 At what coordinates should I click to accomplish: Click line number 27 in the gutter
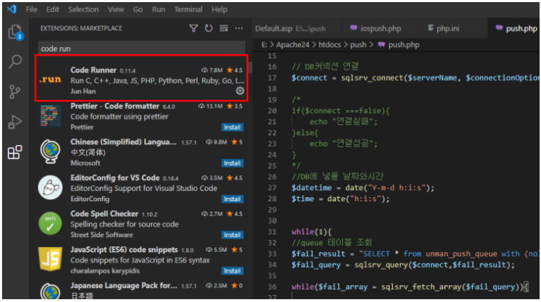272,188
